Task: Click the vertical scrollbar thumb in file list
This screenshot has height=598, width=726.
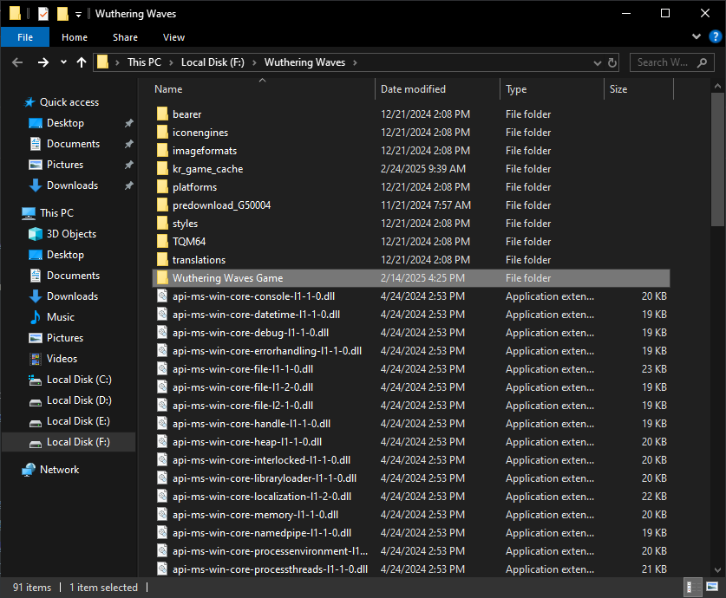Action: pyautogui.click(x=717, y=159)
